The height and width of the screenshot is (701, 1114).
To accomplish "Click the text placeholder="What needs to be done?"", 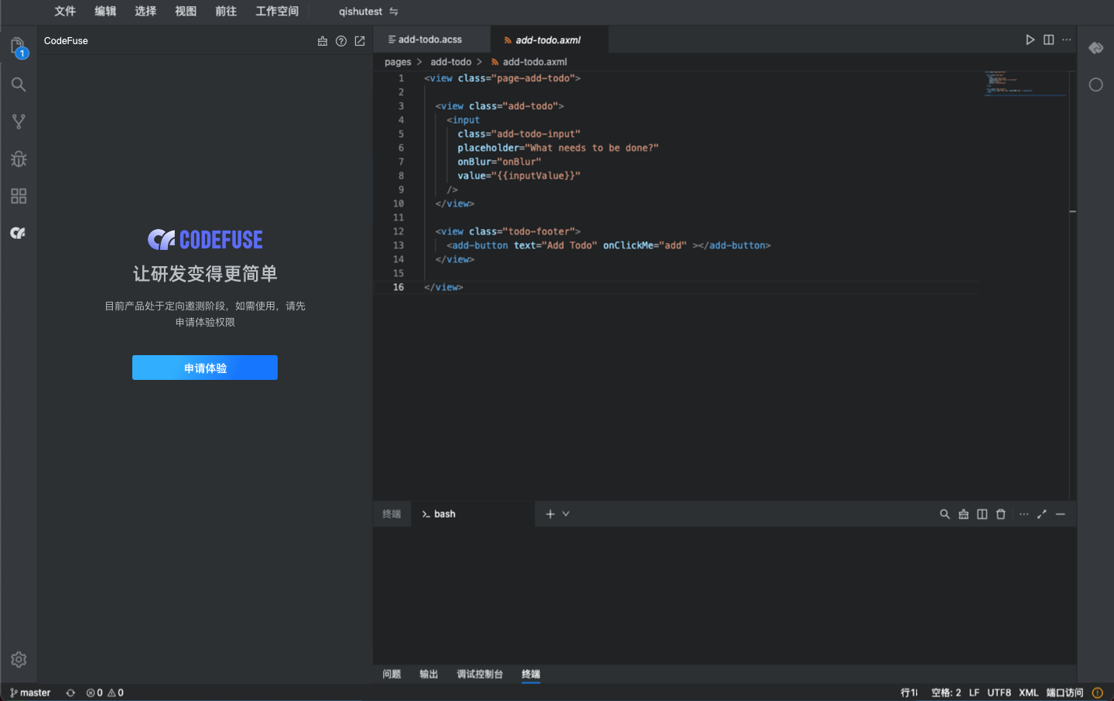I will [558, 148].
